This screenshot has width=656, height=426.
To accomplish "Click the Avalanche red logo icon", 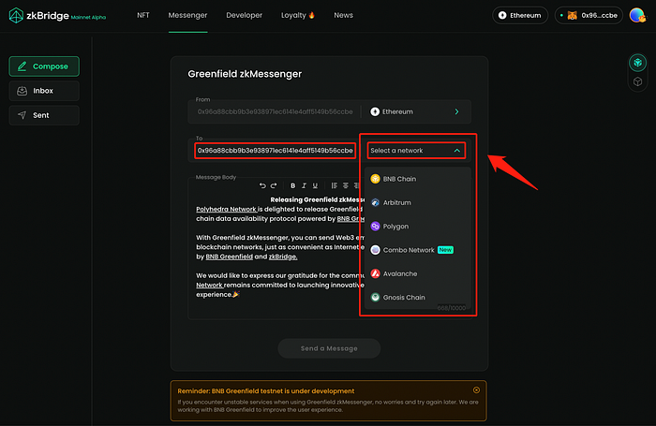I will coord(375,273).
